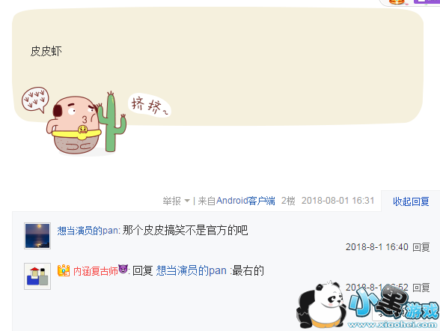Expand the dropdown arrow next to 举报
Screen dimensions: 440x331
coord(187,201)
